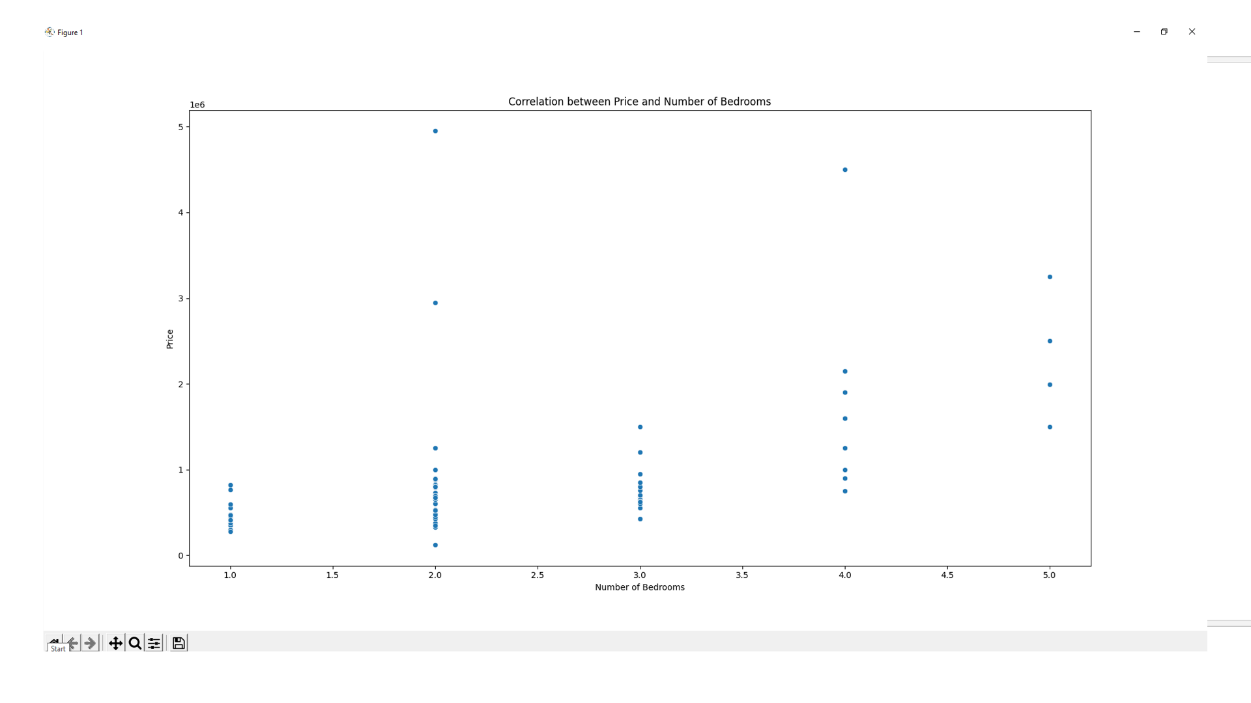Select the Pan axes tool
1251x703 pixels.
click(x=116, y=643)
